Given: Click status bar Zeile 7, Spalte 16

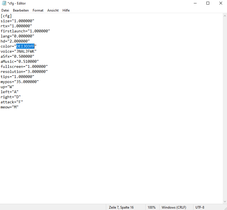Looking at the screenshot, I should coord(121,207).
